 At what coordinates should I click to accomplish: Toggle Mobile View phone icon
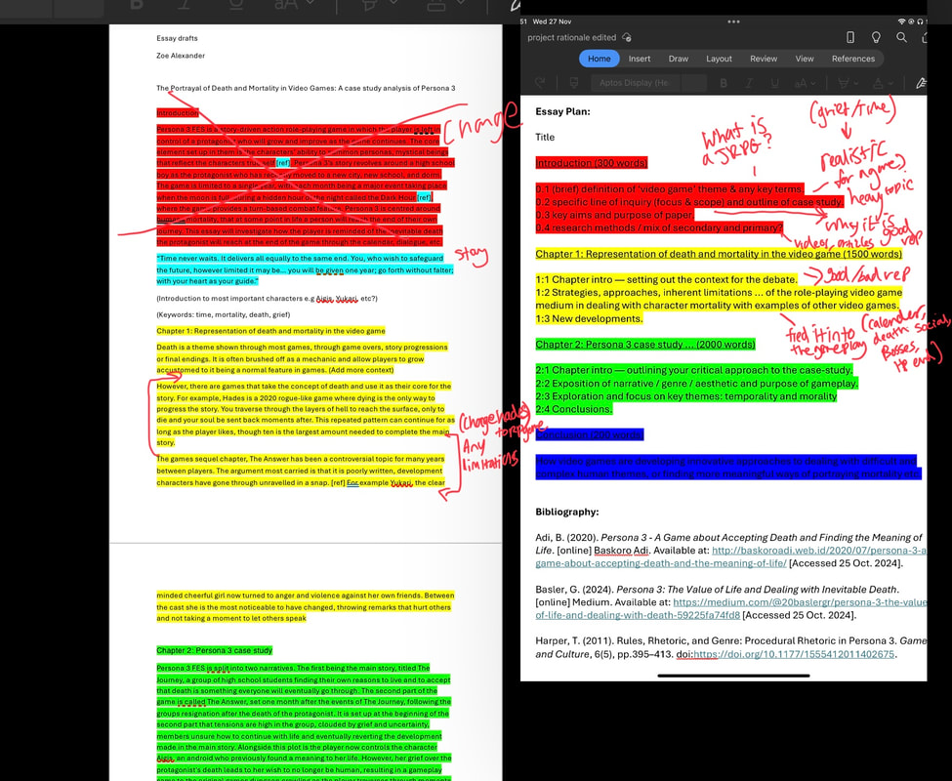coord(850,37)
